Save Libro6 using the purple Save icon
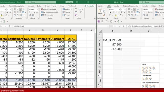The image size is (164, 92). [x=98, y=21]
